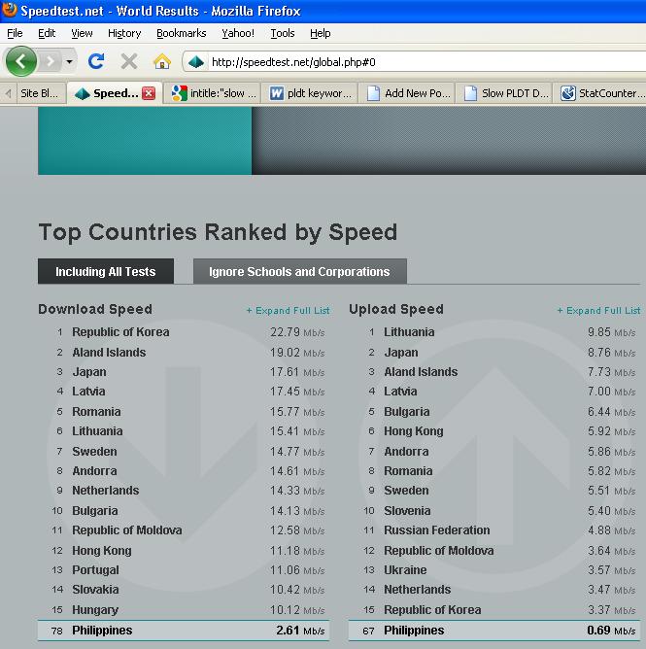Switch to the Slow PLDT D... tab

pos(504,93)
